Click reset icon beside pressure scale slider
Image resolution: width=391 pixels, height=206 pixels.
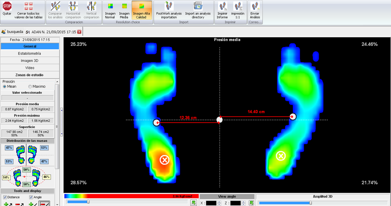pos(194,202)
